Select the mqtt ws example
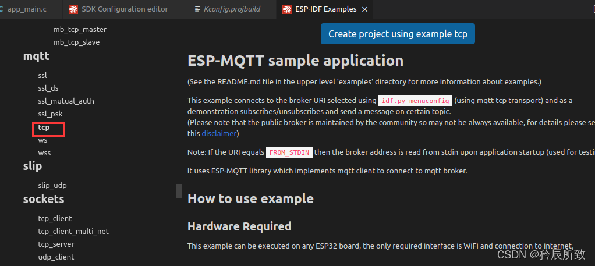 click(x=42, y=140)
